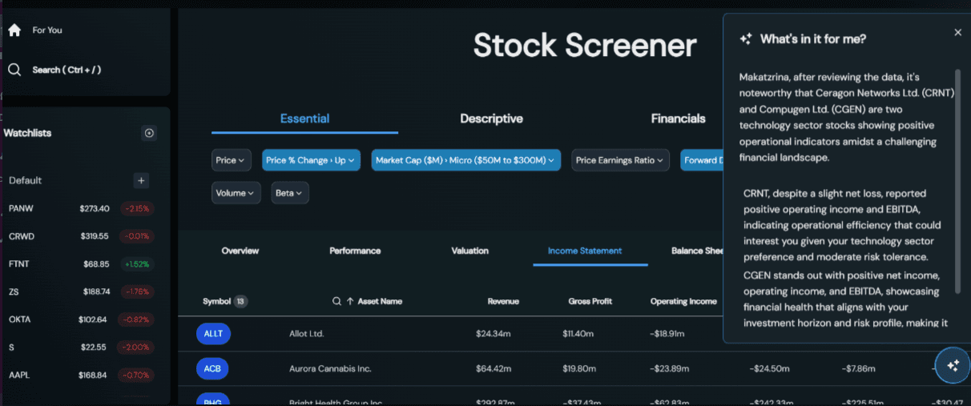This screenshot has width=971, height=406.
Task: Close the What's in it for me panel
Action: 957,33
